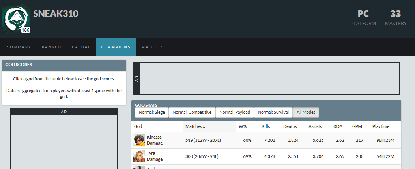
Task: Click Tyra's 300 (206W - 94L) matches cell
Action: click(202, 156)
